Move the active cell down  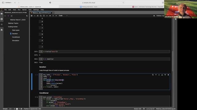(x=159, y=75)
